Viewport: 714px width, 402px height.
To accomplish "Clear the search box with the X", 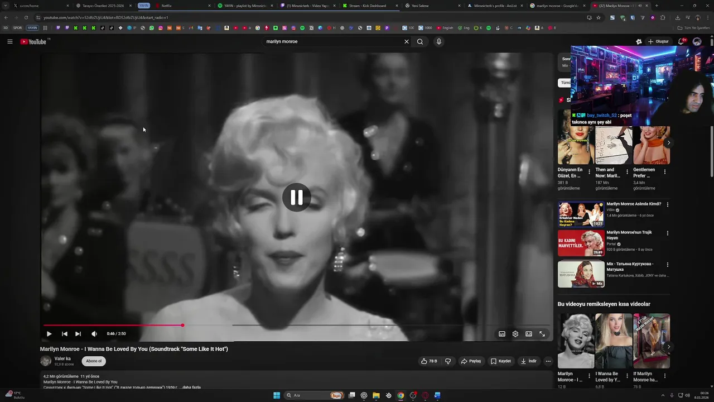I will [406, 41].
